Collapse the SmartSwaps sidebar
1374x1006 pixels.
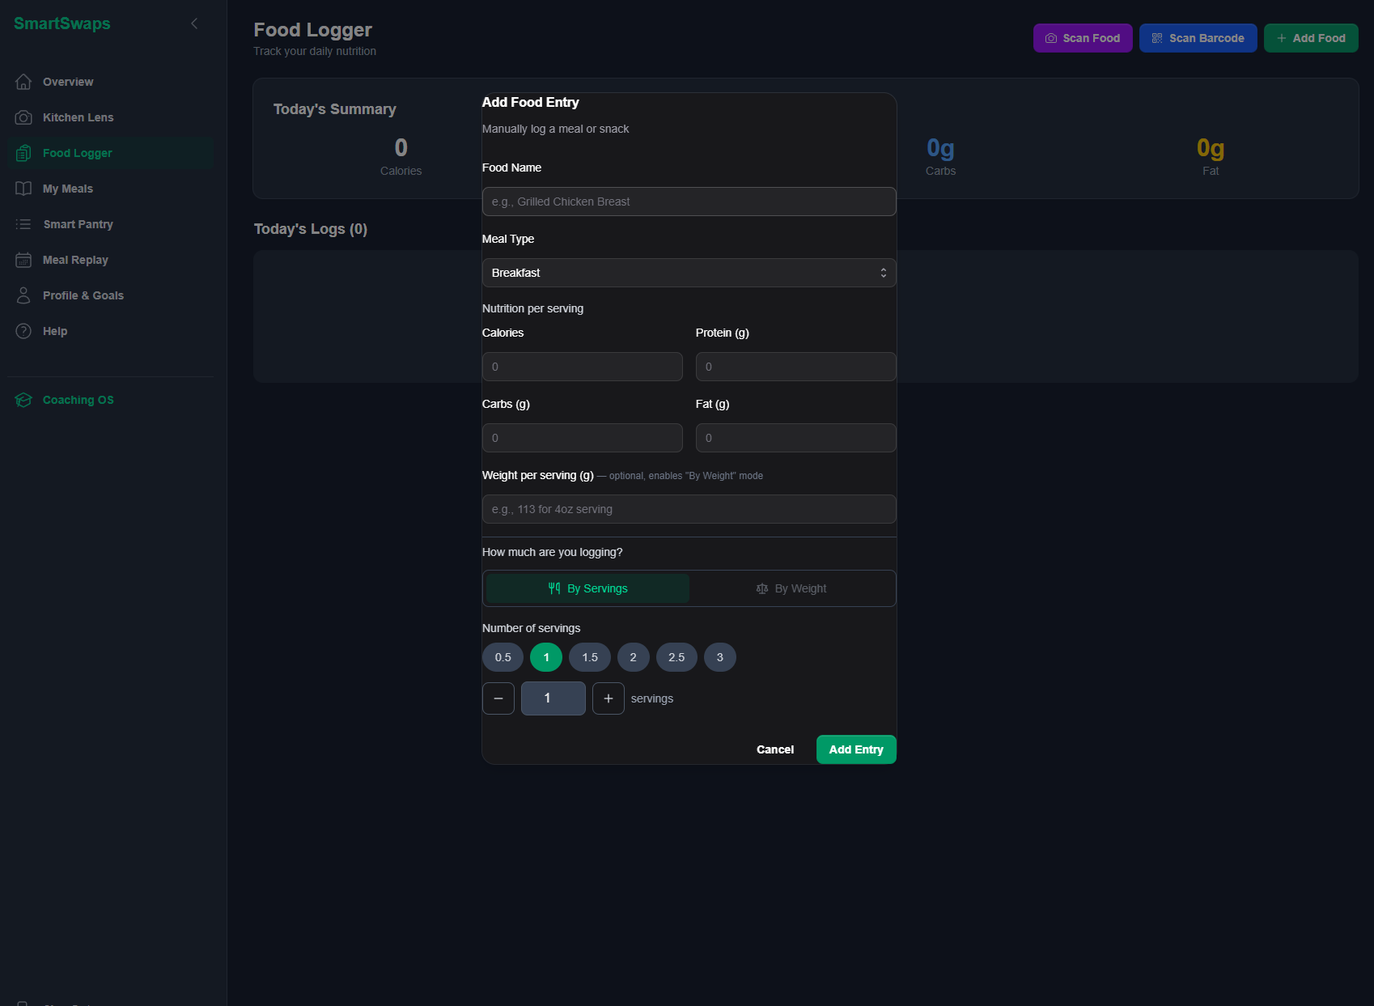click(x=194, y=23)
